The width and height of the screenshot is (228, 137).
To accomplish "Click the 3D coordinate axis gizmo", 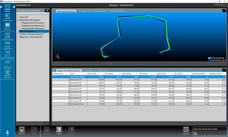I will [x=57, y=56].
